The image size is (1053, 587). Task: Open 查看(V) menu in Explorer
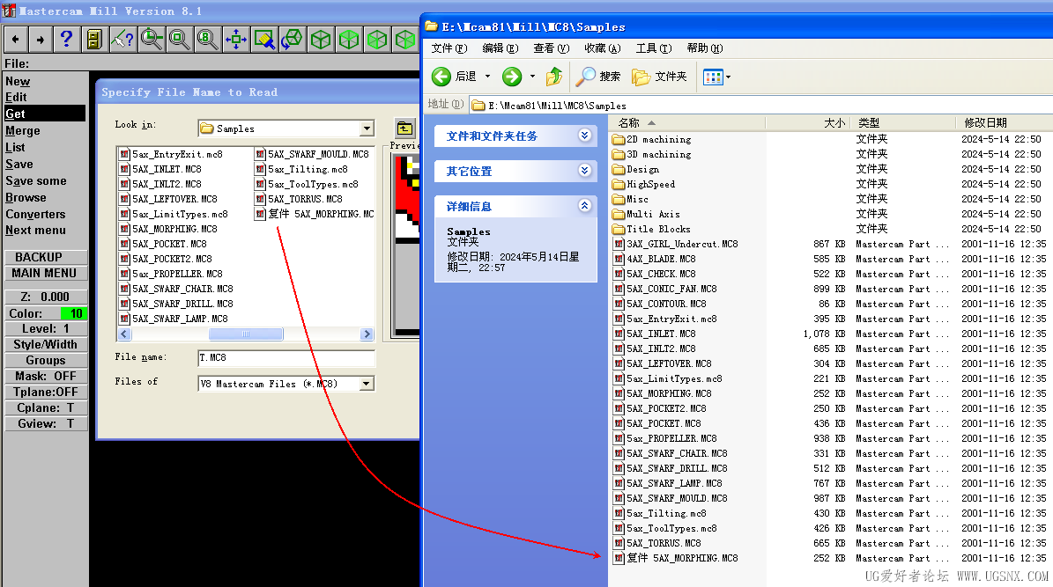tap(552, 48)
